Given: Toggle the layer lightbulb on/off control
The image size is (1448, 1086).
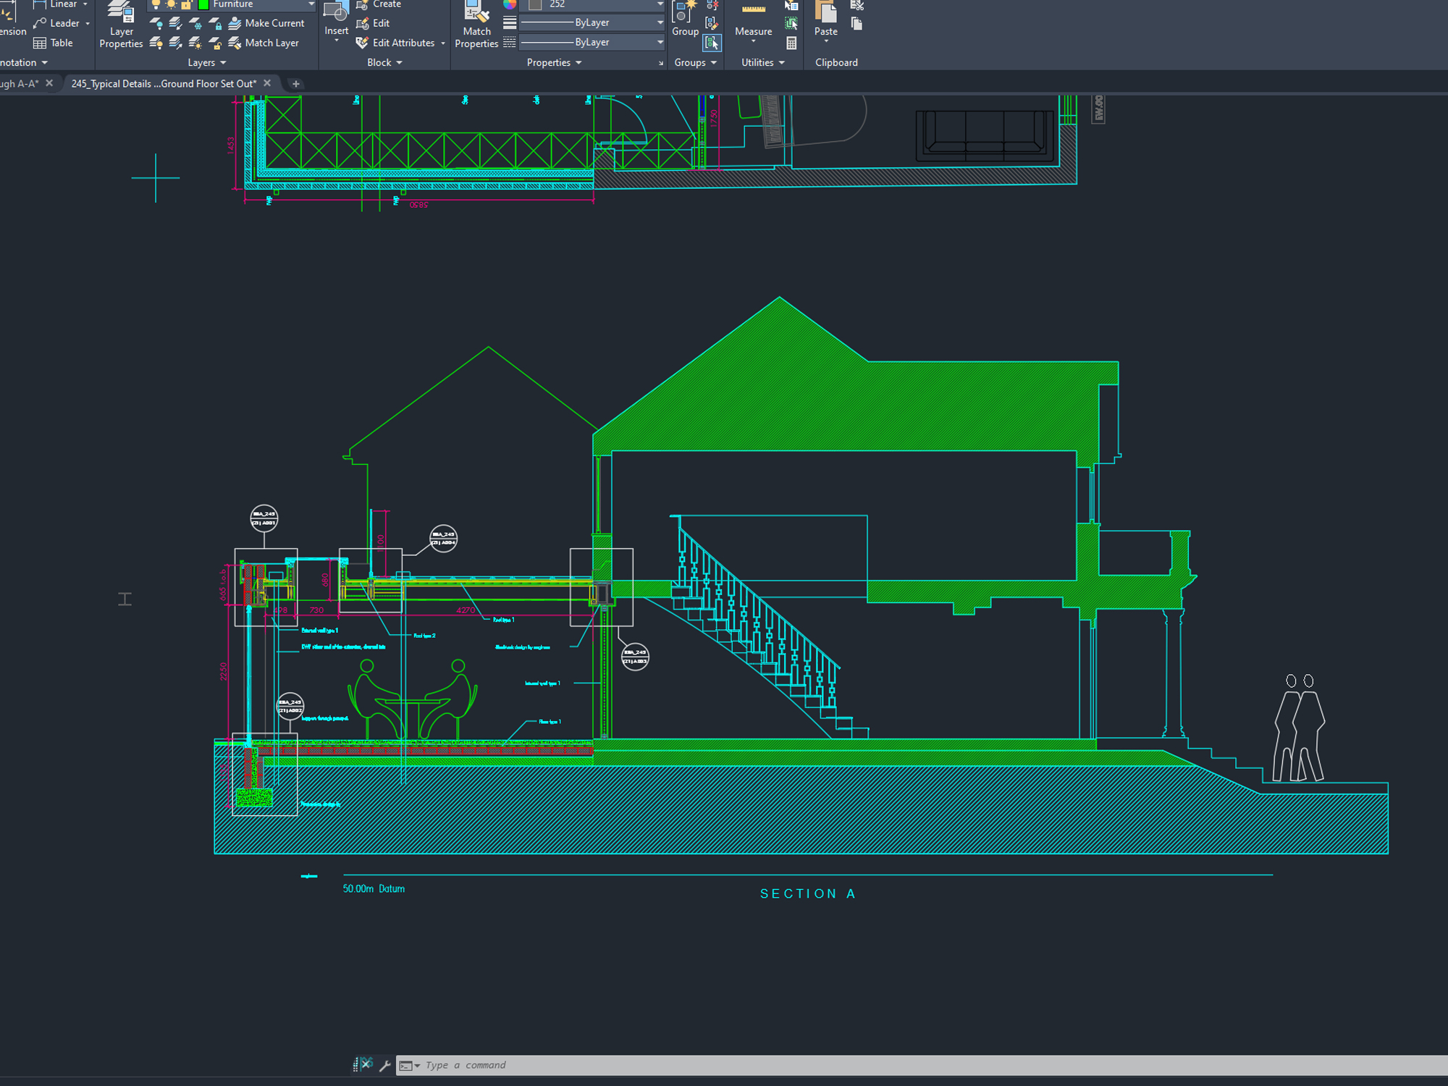Looking at the screenshot, I should click(155, 4).
